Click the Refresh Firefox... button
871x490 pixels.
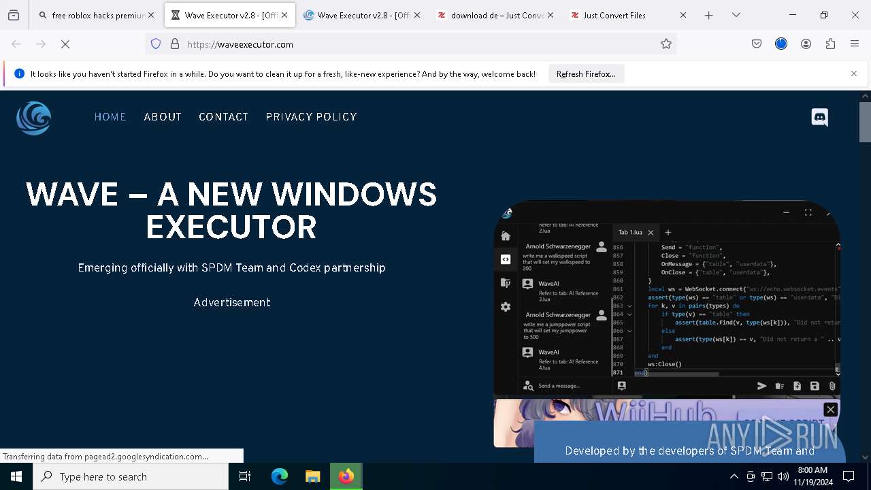586,74
